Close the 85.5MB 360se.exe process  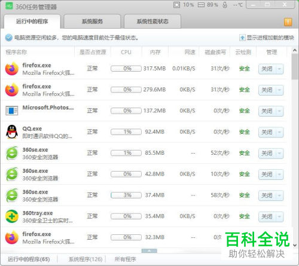(267, 153)
